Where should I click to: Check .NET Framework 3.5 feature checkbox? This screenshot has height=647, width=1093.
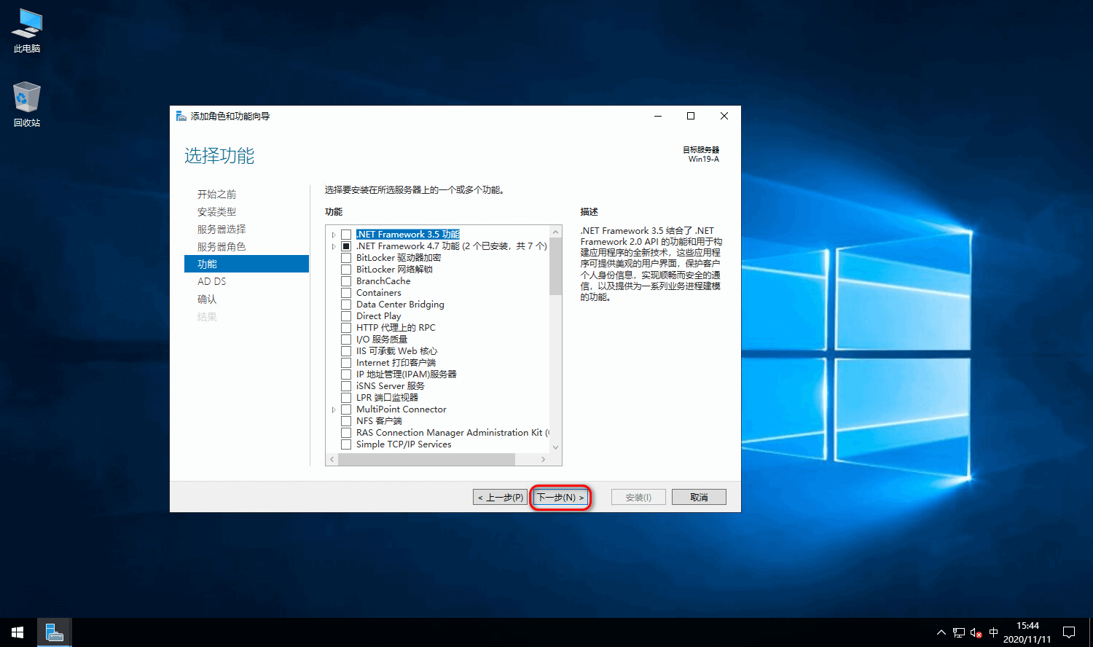point(346,235)
